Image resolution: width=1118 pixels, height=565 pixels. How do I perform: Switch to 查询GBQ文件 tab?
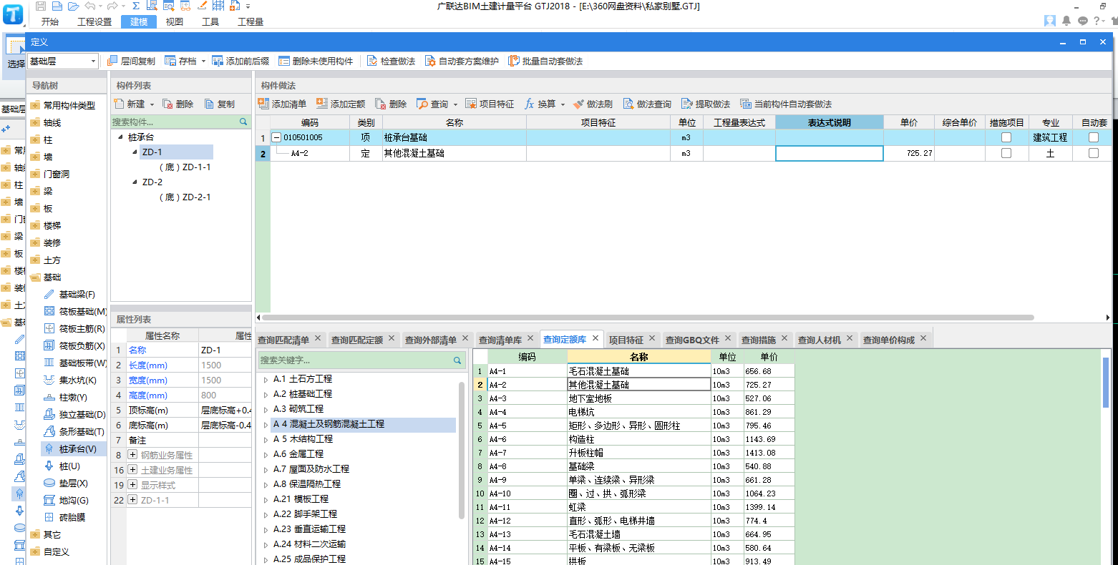(x=692, y=340)
